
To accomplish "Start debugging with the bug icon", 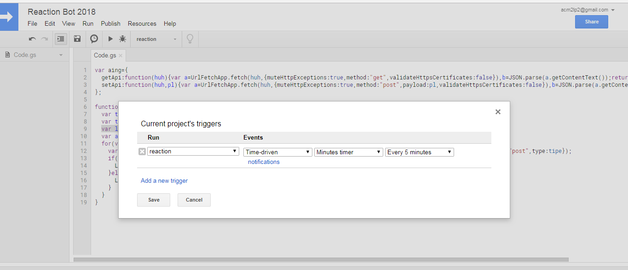I will coord(122,39).
